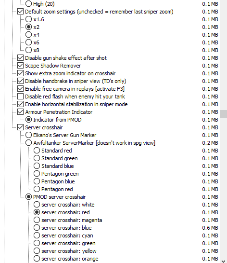The height and width of the screenshot is (263, 227).
Task: Select the High (20) radio option
Action: (x=28, y=4)
